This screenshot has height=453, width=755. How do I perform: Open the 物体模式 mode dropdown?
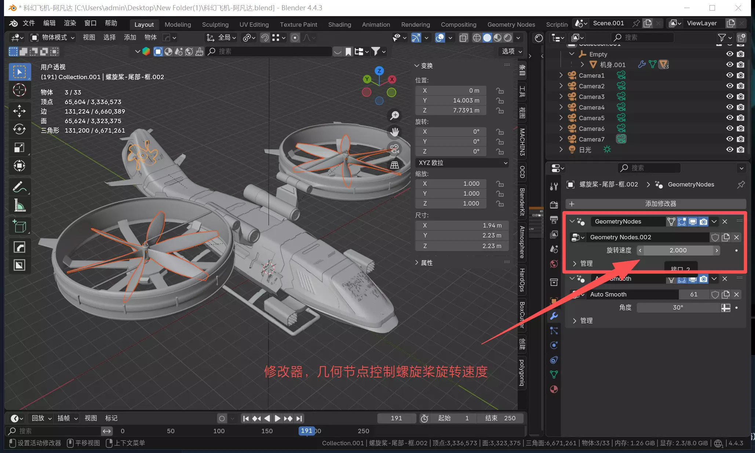(52, 37)
